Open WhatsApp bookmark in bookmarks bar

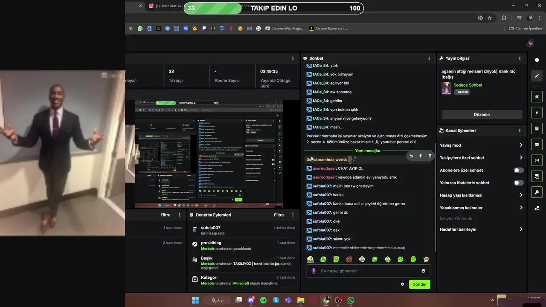pos(140,29)
